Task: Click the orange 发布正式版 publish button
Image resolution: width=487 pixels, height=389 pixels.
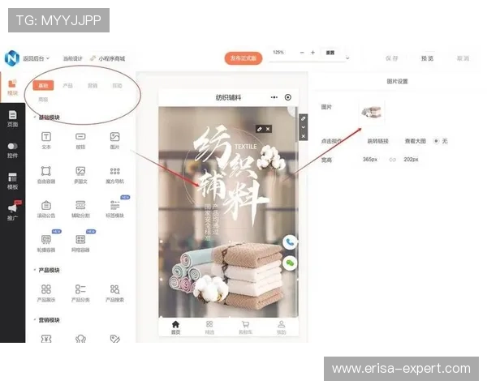Action: [243, 58]
